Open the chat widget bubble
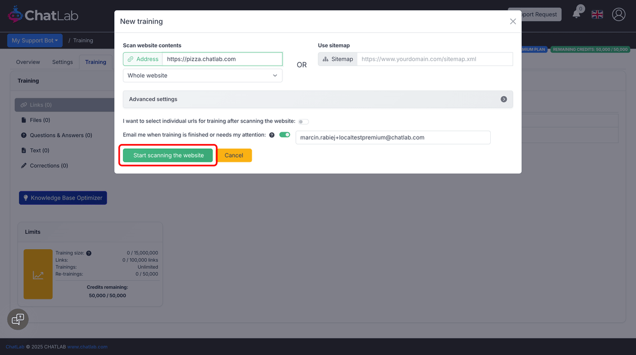The width and height of the screenshot is (636, 355). pyautogui.click(x=17, y=319)
